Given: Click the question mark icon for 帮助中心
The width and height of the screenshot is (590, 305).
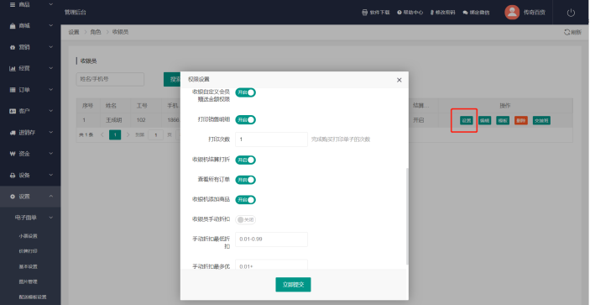Looking at the screenshot, I should click(399, 13).
